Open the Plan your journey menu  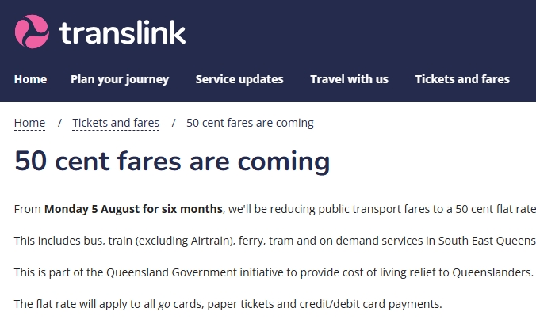click(120, 79)
